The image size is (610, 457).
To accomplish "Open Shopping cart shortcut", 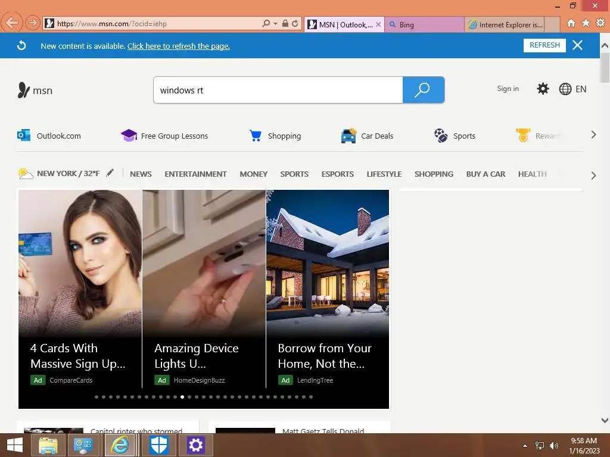I will pyautogui.click(x=275, y=136).
